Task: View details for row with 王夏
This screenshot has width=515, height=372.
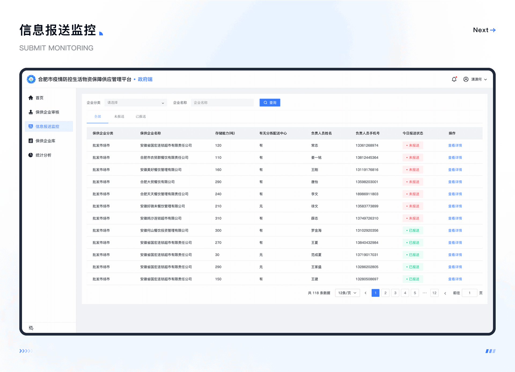Action: pyautogui.click(x=455, y=243)
